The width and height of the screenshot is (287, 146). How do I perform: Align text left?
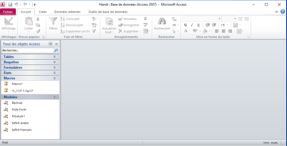[217, 31]
